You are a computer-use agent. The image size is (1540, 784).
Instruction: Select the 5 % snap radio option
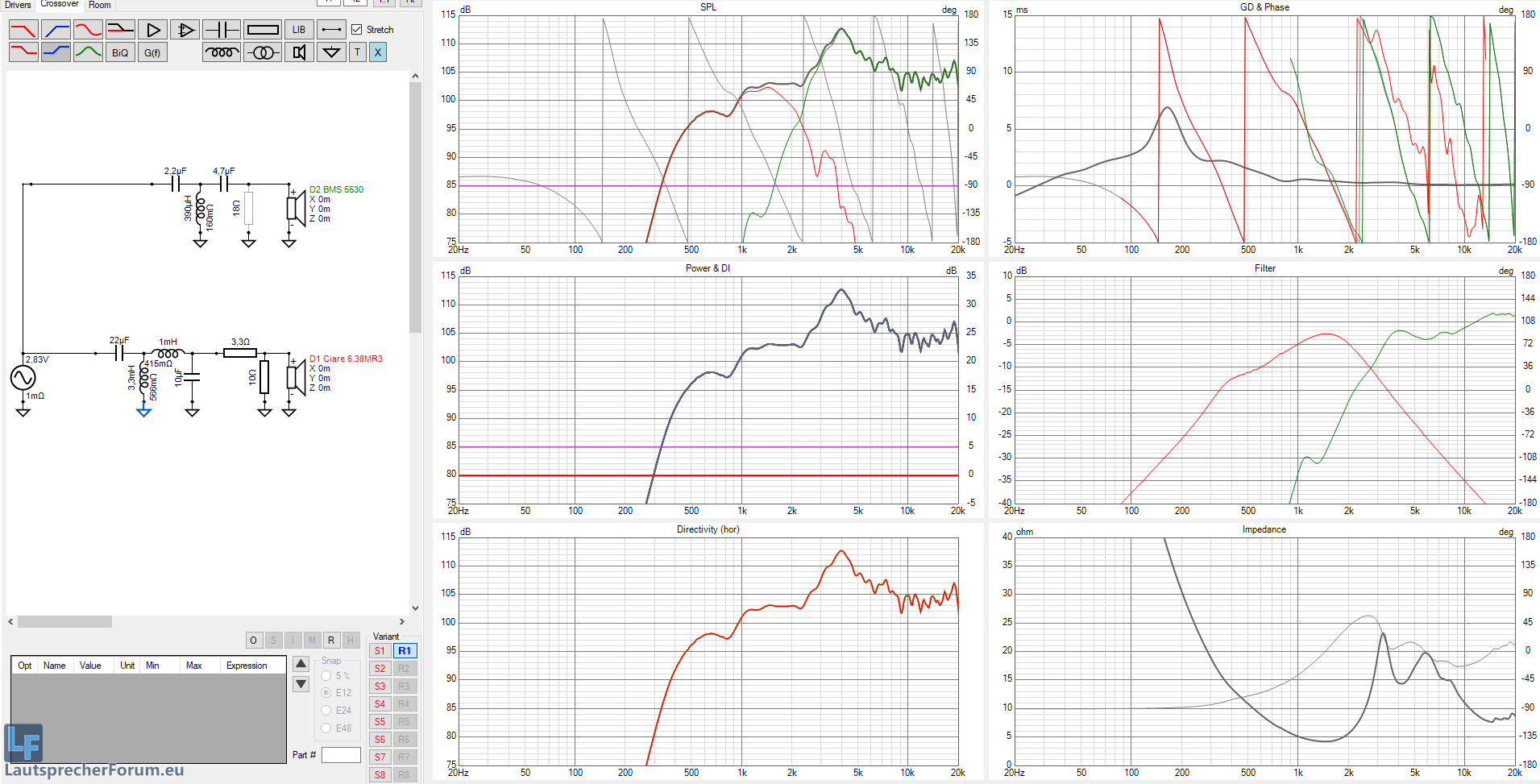pos(326,676)
